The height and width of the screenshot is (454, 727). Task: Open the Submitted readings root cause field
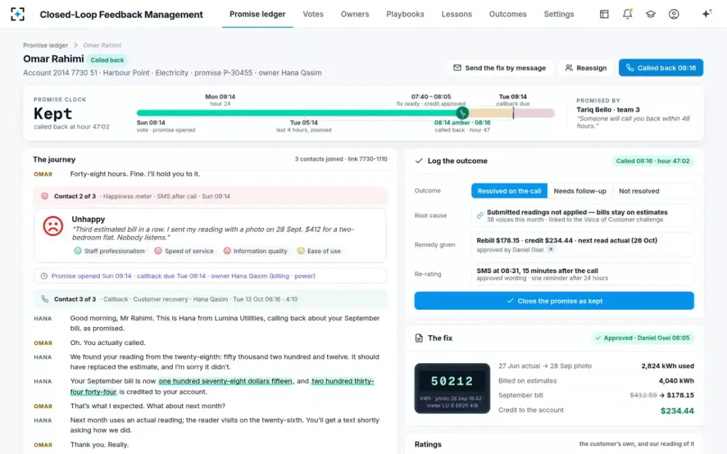[x=583, y=215]
